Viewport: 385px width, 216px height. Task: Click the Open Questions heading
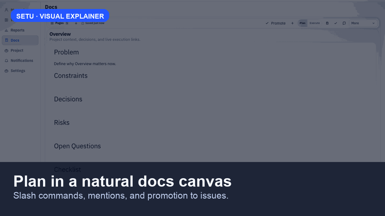point(77,146)
